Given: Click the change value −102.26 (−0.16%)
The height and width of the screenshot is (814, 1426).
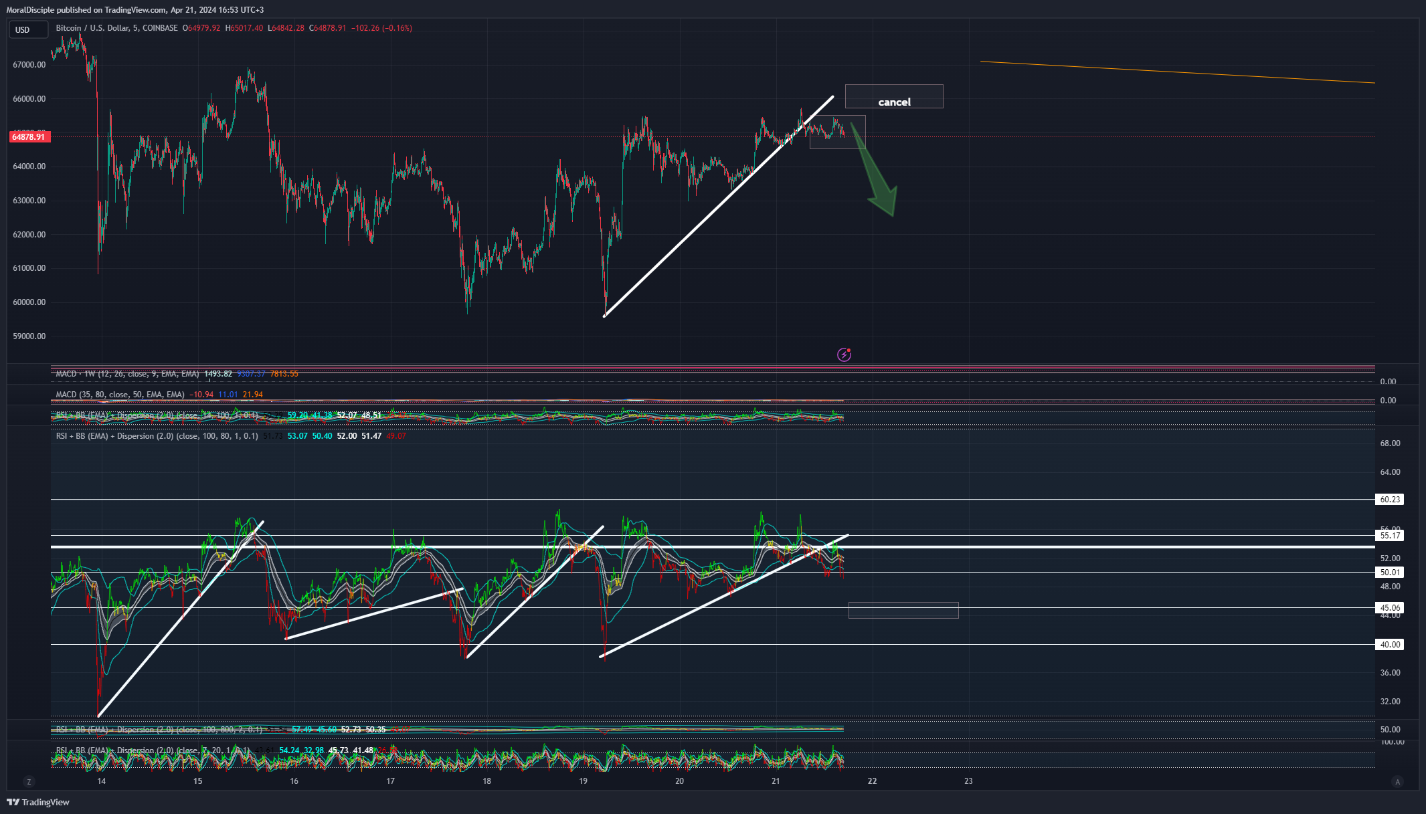Looking at the screenshot, I should click(381, 28).
